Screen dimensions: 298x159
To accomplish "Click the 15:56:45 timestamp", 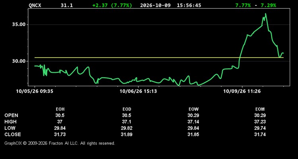I will 189,5.
